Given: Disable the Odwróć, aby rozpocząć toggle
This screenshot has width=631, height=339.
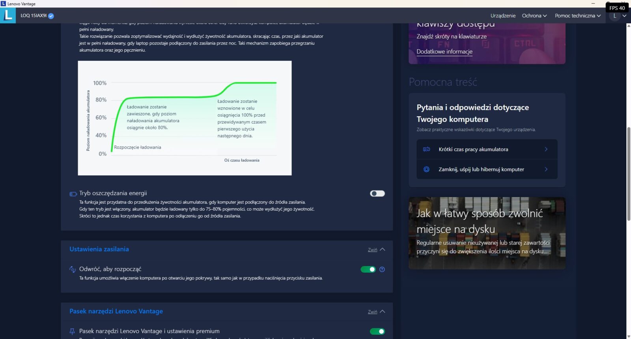Looking at the screenshot, I should point(368,270).
